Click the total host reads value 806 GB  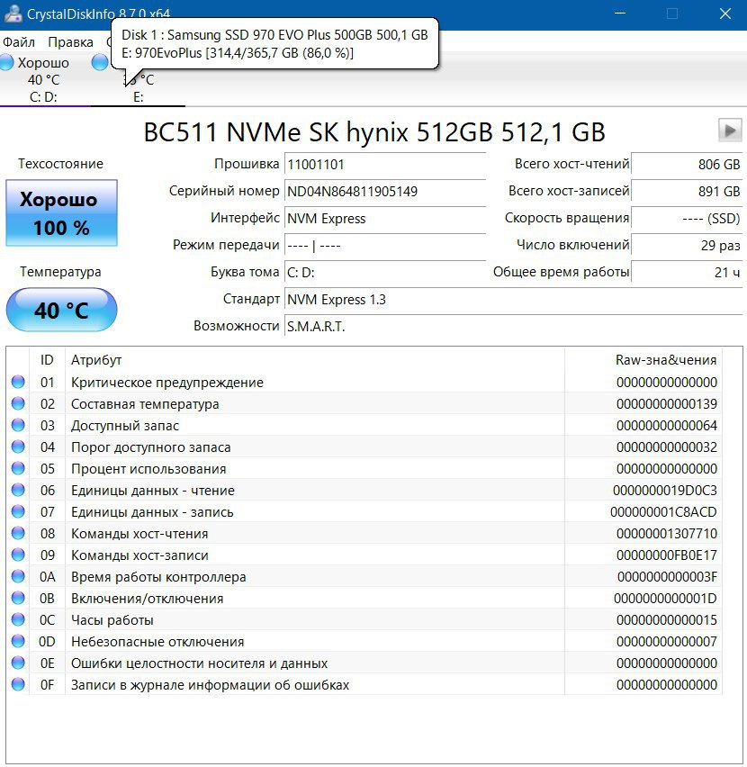[687, 165]
